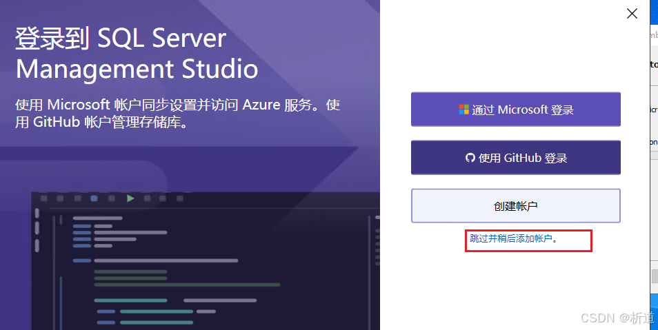Click the 登录到 SQL Server Management Studio heading

[137, 54]
